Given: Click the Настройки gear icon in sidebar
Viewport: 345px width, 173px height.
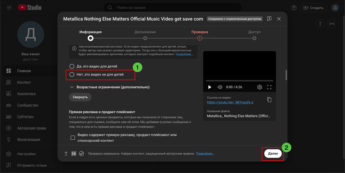Looking at the screenshot, I should click(x=8, y=154).
